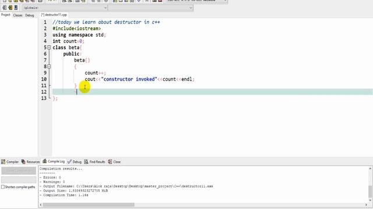Click "Compilation results..." in the log
This screenshot has width=373, height=209.
(61, 168)
